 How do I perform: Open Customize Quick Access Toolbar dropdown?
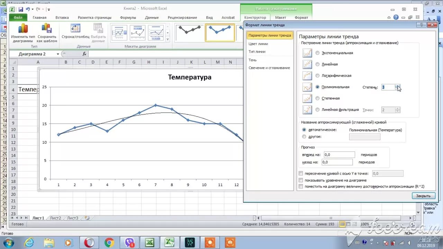[49, 10]
